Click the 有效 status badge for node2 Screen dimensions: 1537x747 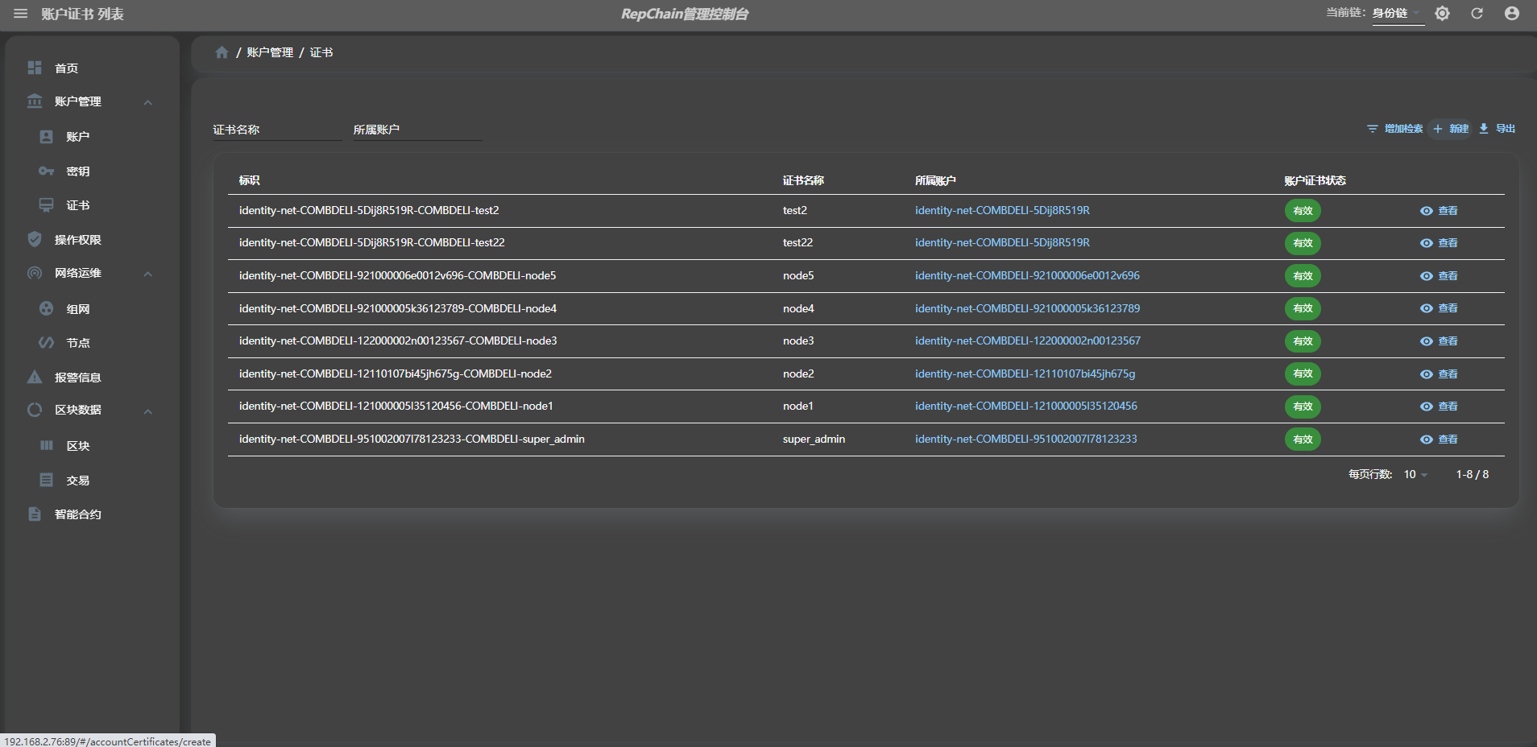coord(1303,374)
